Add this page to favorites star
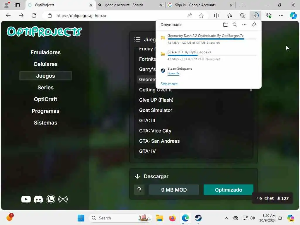This screenshot has height=225, width=300. [201, 16]
